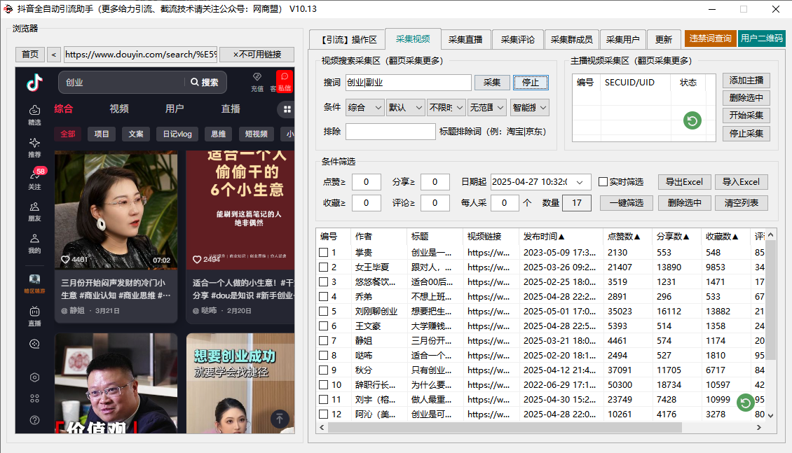The image size is (792, 453).
Task: Click the 采集 search button
Action: click(491, 82)
